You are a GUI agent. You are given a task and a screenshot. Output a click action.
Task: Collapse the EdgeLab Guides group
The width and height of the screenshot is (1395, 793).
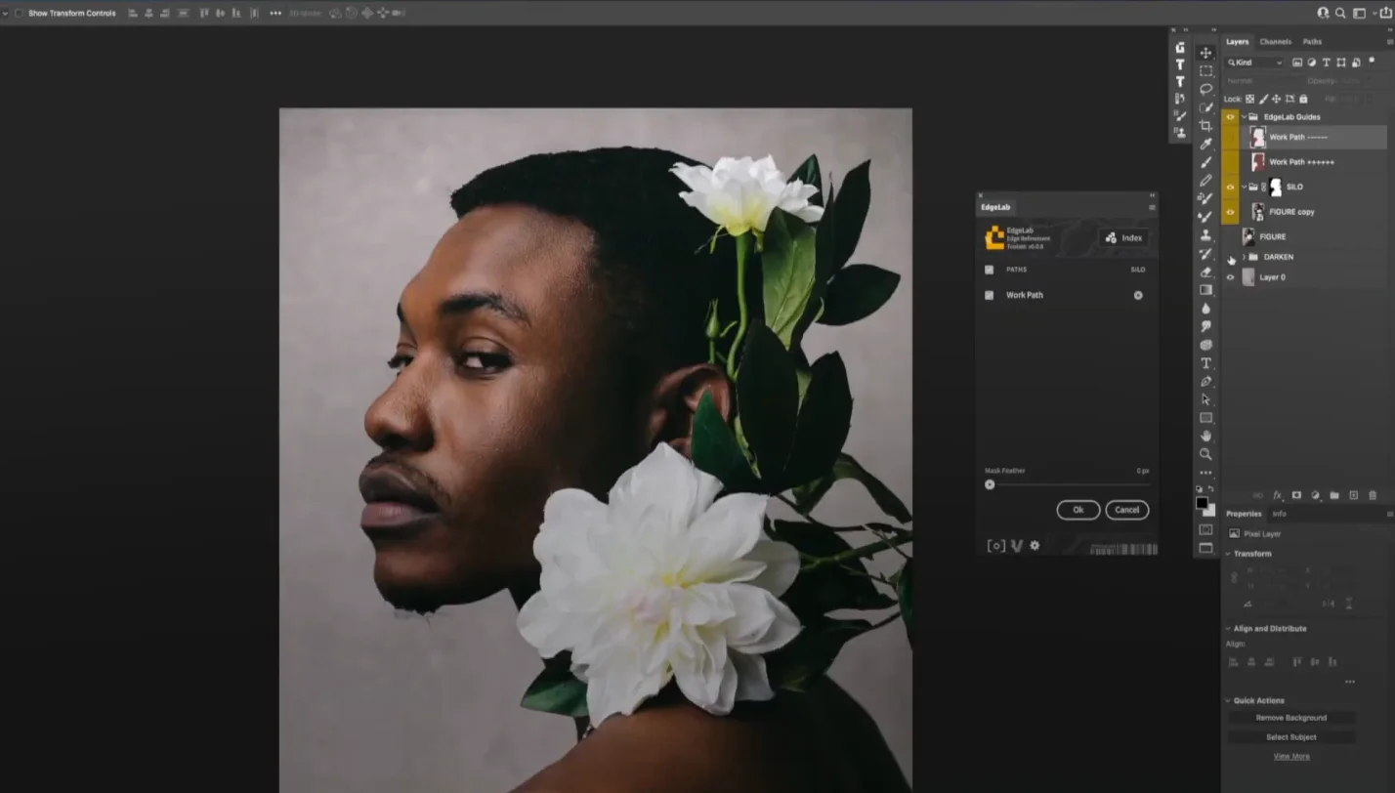1244,116
